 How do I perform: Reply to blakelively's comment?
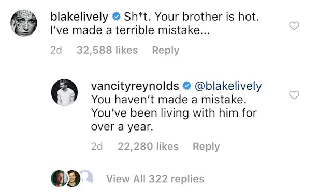point(166,51)
